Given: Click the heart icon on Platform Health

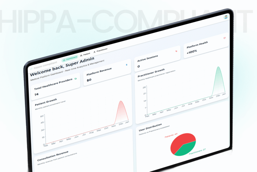Looking at the screenshot, I should pyautogui.click(x=224, y=38).
